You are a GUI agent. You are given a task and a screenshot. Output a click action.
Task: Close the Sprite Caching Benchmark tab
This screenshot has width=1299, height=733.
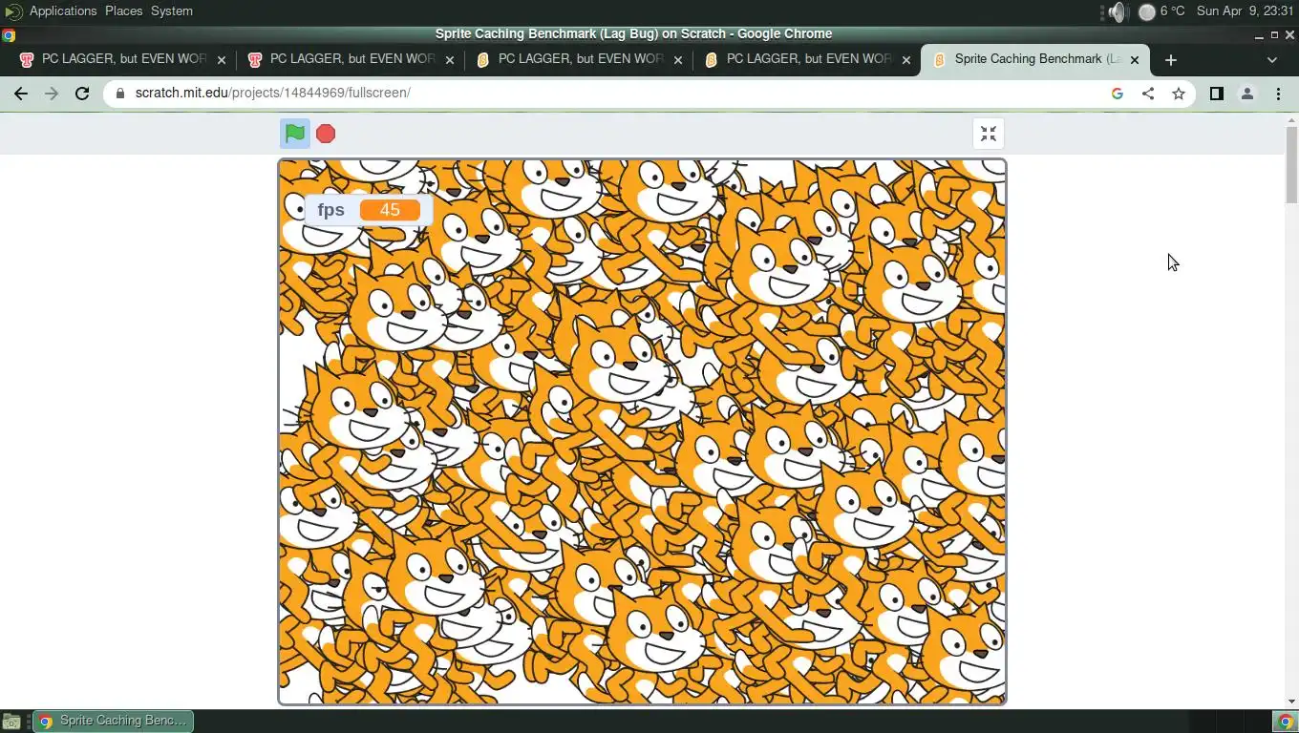1135,59
